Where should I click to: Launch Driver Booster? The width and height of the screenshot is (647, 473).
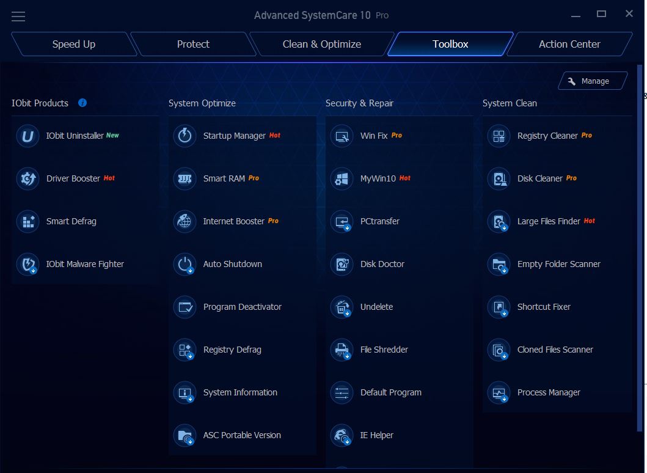73,178
